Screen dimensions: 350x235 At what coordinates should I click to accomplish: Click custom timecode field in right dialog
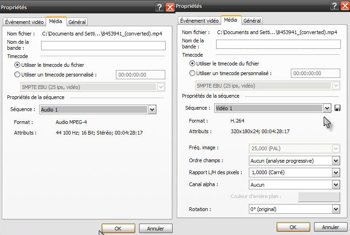[x=316, y=73]
